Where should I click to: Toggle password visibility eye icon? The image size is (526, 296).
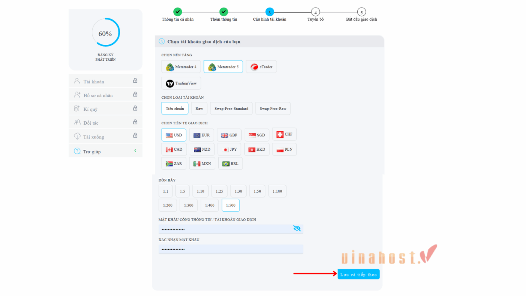pyautogui.click(x=297, y=228)
